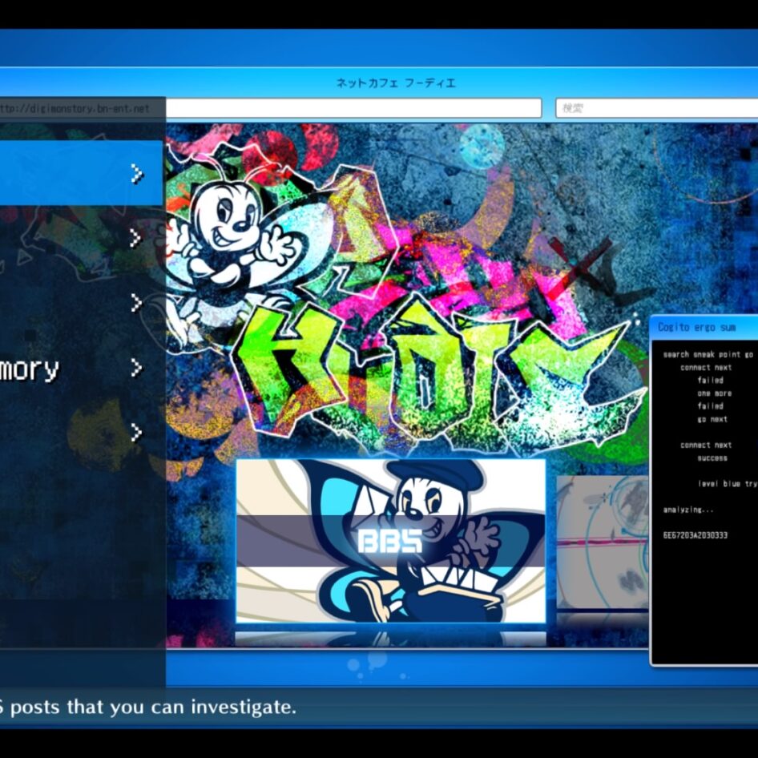
Task: Click the "level blue try" terminal line
Action: point(728,483)
